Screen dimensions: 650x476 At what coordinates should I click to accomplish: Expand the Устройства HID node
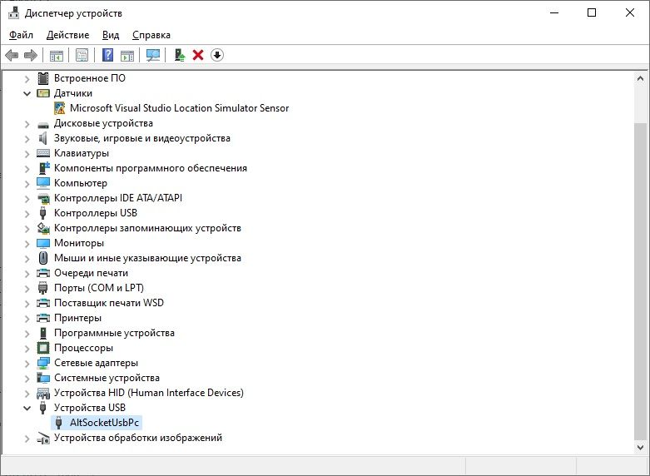pyautogui.click(x=27, y=393)
